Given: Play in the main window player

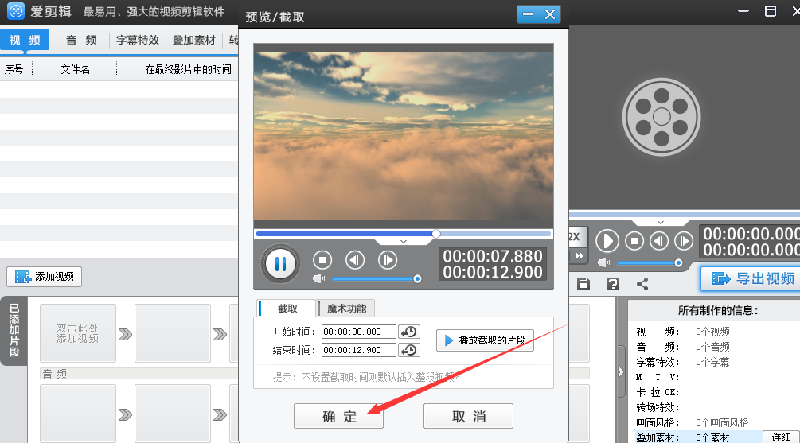Looking at the screenshot, I should tap(607, 241).
